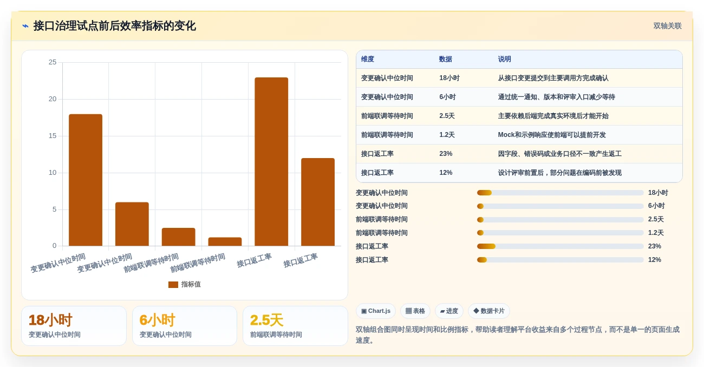Click the tallest chart bar with value 23
The width and height of the screenshot is (704, 367).
[271, 162]
